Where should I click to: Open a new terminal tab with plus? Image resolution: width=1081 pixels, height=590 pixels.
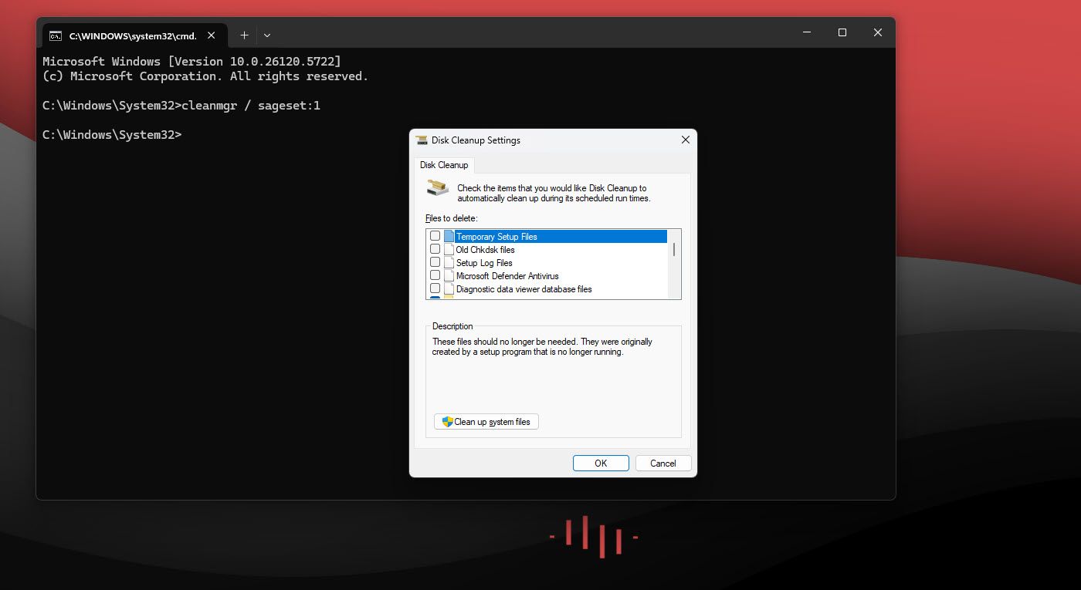pos(244,35)
